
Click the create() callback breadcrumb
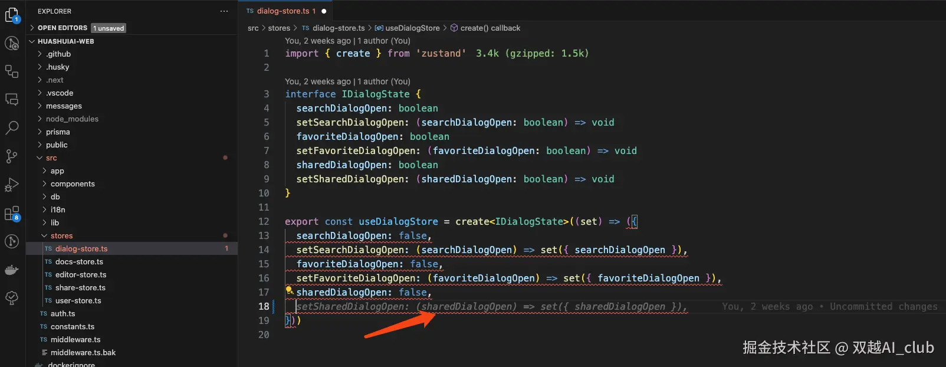pyautogui.click(x=490, y=28)
